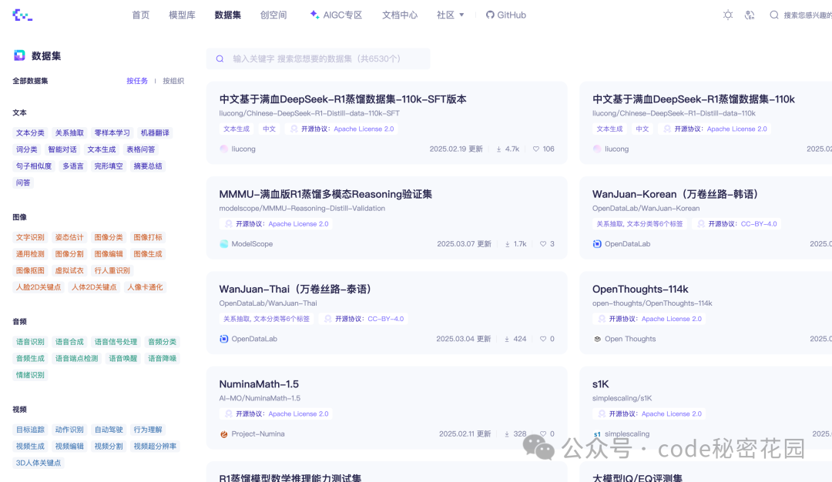Screen dimensions: 832x482
Task: Select the 文字识别 image tag
Action: click(30, 238)
